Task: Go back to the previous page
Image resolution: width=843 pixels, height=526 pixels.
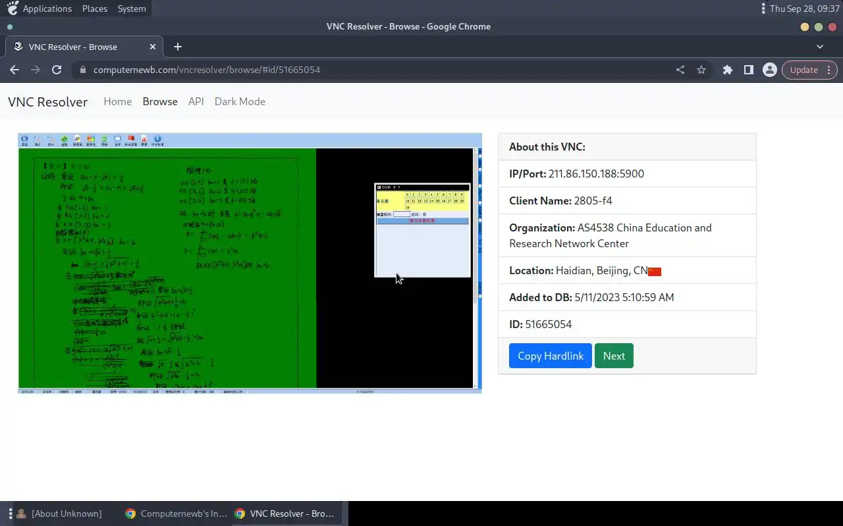Action: pos(14,70)
